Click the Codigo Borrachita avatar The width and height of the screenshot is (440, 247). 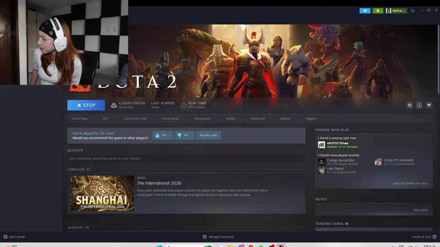click(x=321, y=162)
